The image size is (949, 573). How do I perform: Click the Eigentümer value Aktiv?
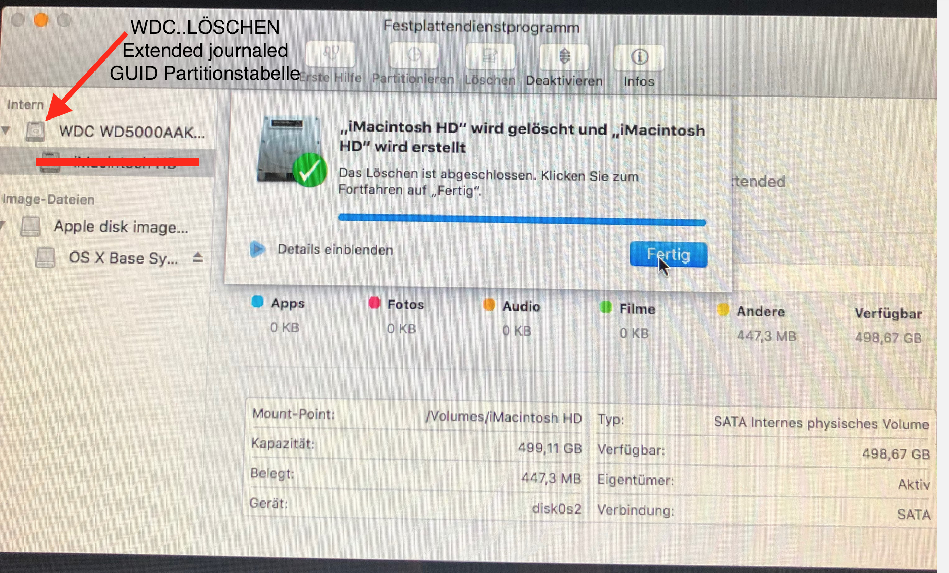[x=914, y=484]
